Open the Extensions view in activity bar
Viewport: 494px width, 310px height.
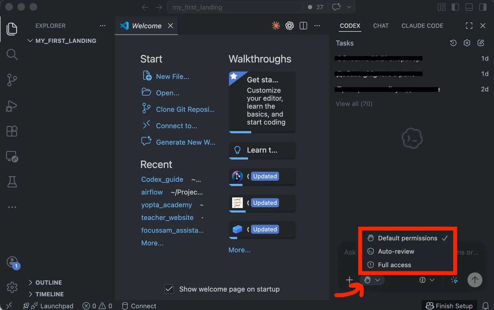(x=12, y=131)
